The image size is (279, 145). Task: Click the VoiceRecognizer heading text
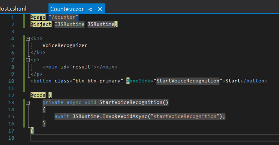(x=65, y=45)
